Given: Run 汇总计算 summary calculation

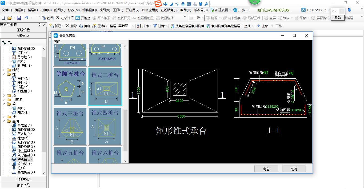Looking at the screenshot, I should coord(65,18).
